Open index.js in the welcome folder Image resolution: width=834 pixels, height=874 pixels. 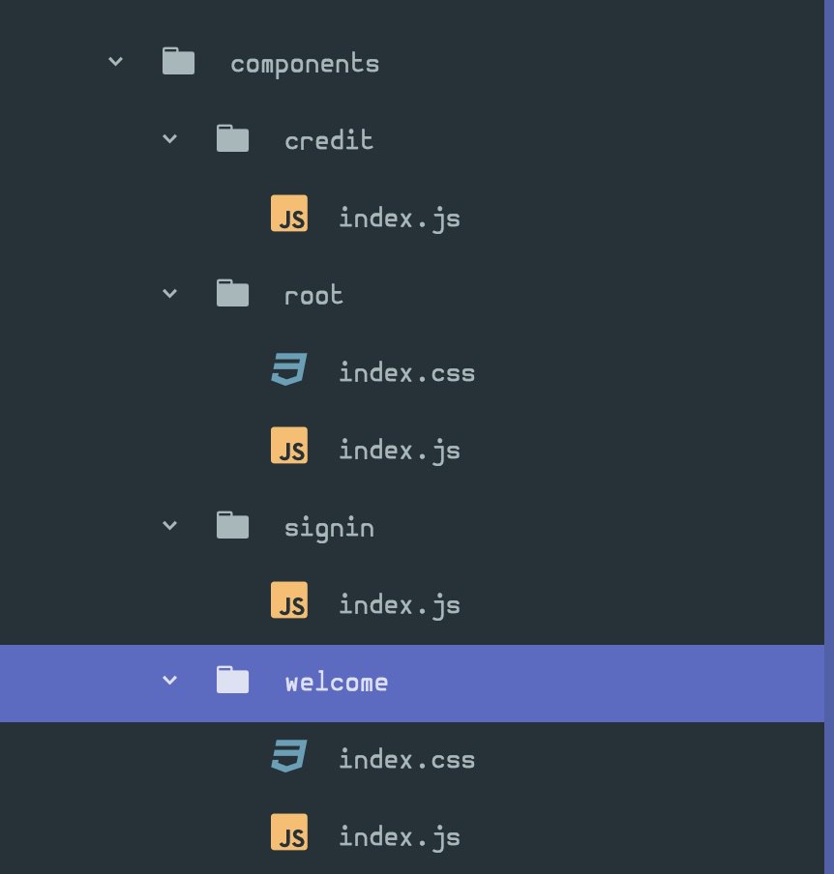pos(399,836)
